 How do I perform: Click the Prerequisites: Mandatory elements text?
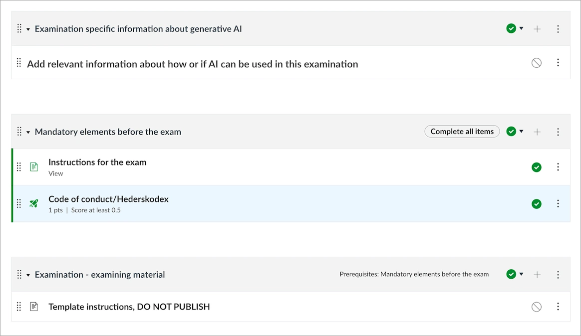coord(414,274)
